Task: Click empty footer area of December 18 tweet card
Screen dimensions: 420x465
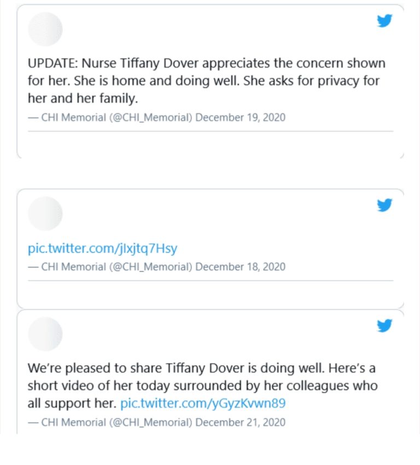Action: (x=211, y=294)
